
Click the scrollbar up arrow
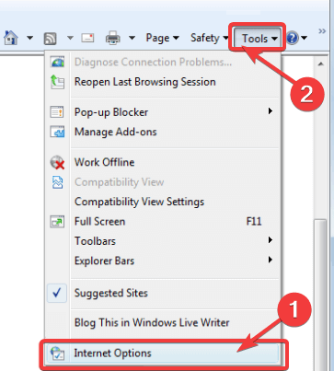320,64
